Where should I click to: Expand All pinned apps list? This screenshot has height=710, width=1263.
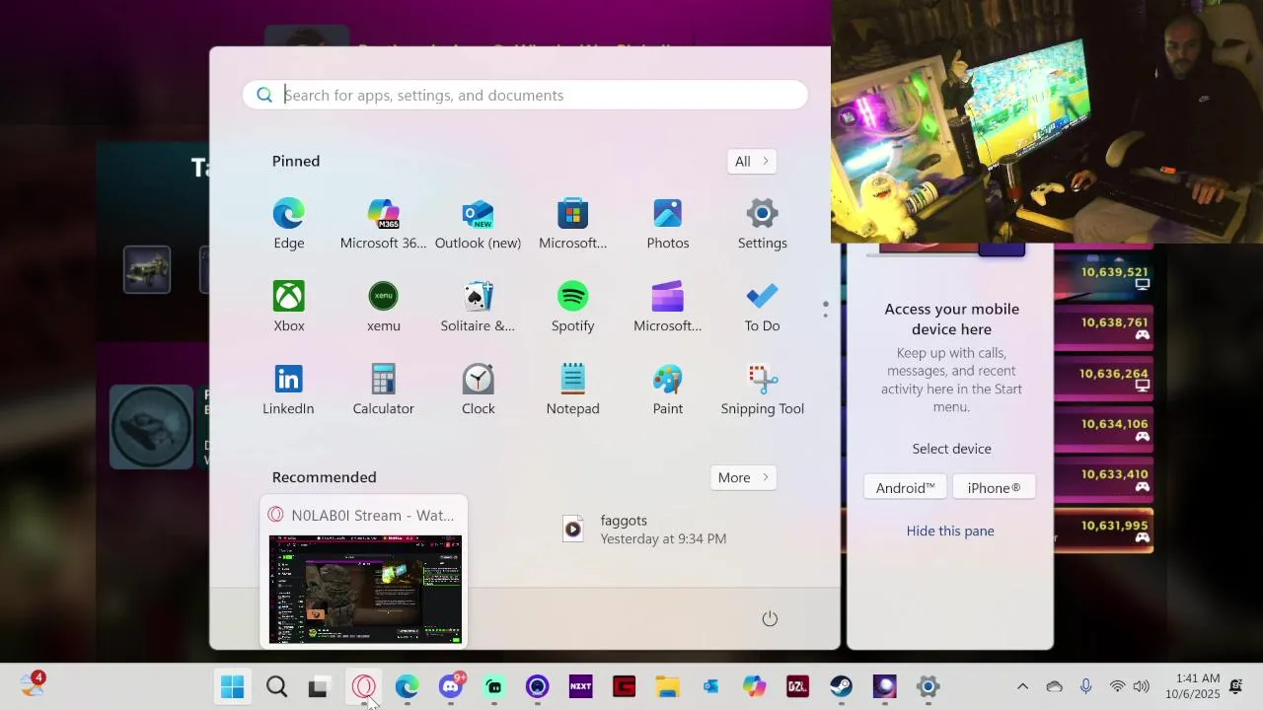[x=751, y=162]
